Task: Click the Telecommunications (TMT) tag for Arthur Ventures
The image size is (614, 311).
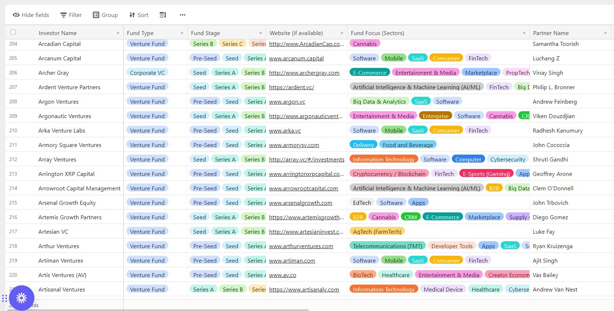Action: (388, 246)
